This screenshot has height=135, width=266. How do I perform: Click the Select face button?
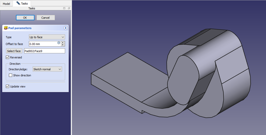pos(14,51)
